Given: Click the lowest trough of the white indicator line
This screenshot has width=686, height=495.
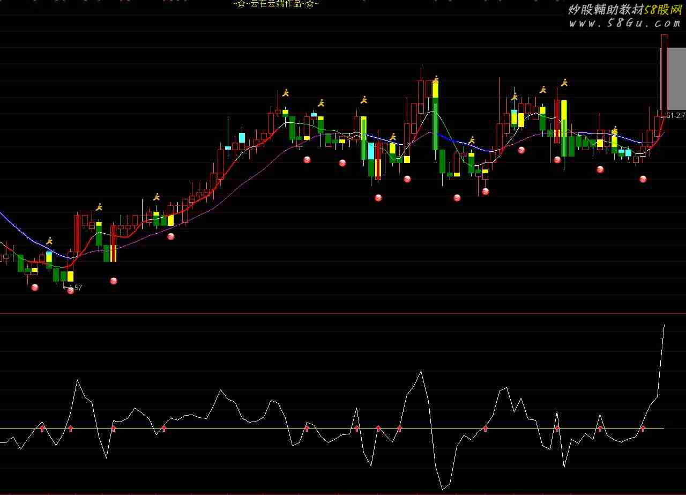Looking at the screenshot, I should click(x=443, y=489).
